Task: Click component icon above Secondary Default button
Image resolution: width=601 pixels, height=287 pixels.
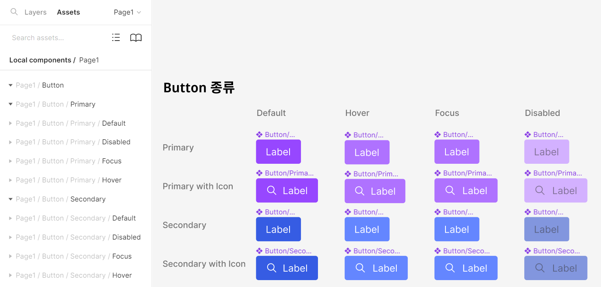Action: (x=259, y=212)
